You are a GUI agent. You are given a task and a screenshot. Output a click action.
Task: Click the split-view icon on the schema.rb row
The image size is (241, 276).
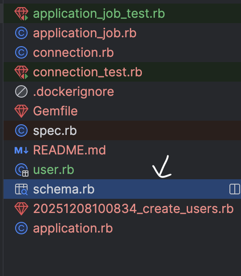(x=235, y=189)
